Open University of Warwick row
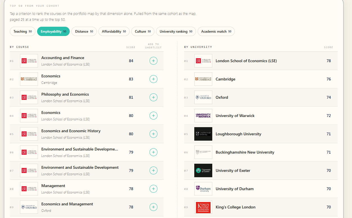This screenshot has width=352, height=218. point(261,116)
